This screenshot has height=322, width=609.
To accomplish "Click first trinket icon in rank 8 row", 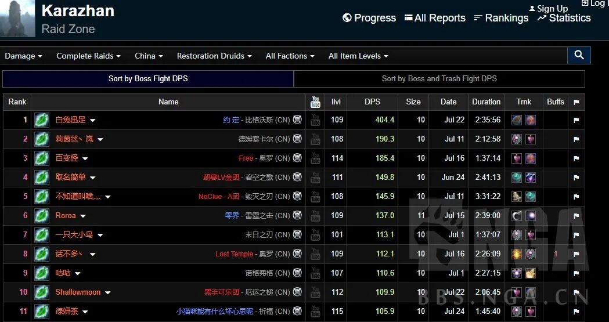I will pos(517,254).
